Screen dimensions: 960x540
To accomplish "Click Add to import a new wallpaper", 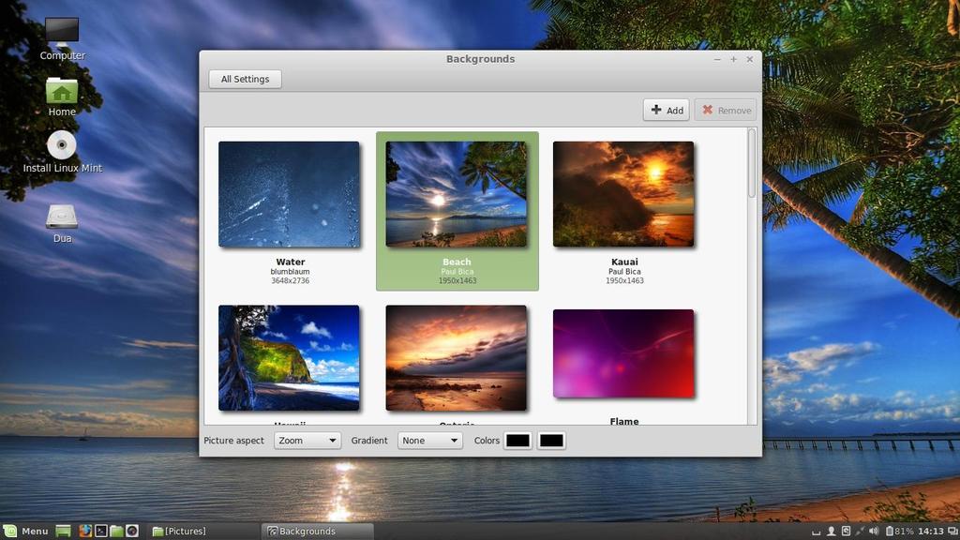I will (666, 110).
